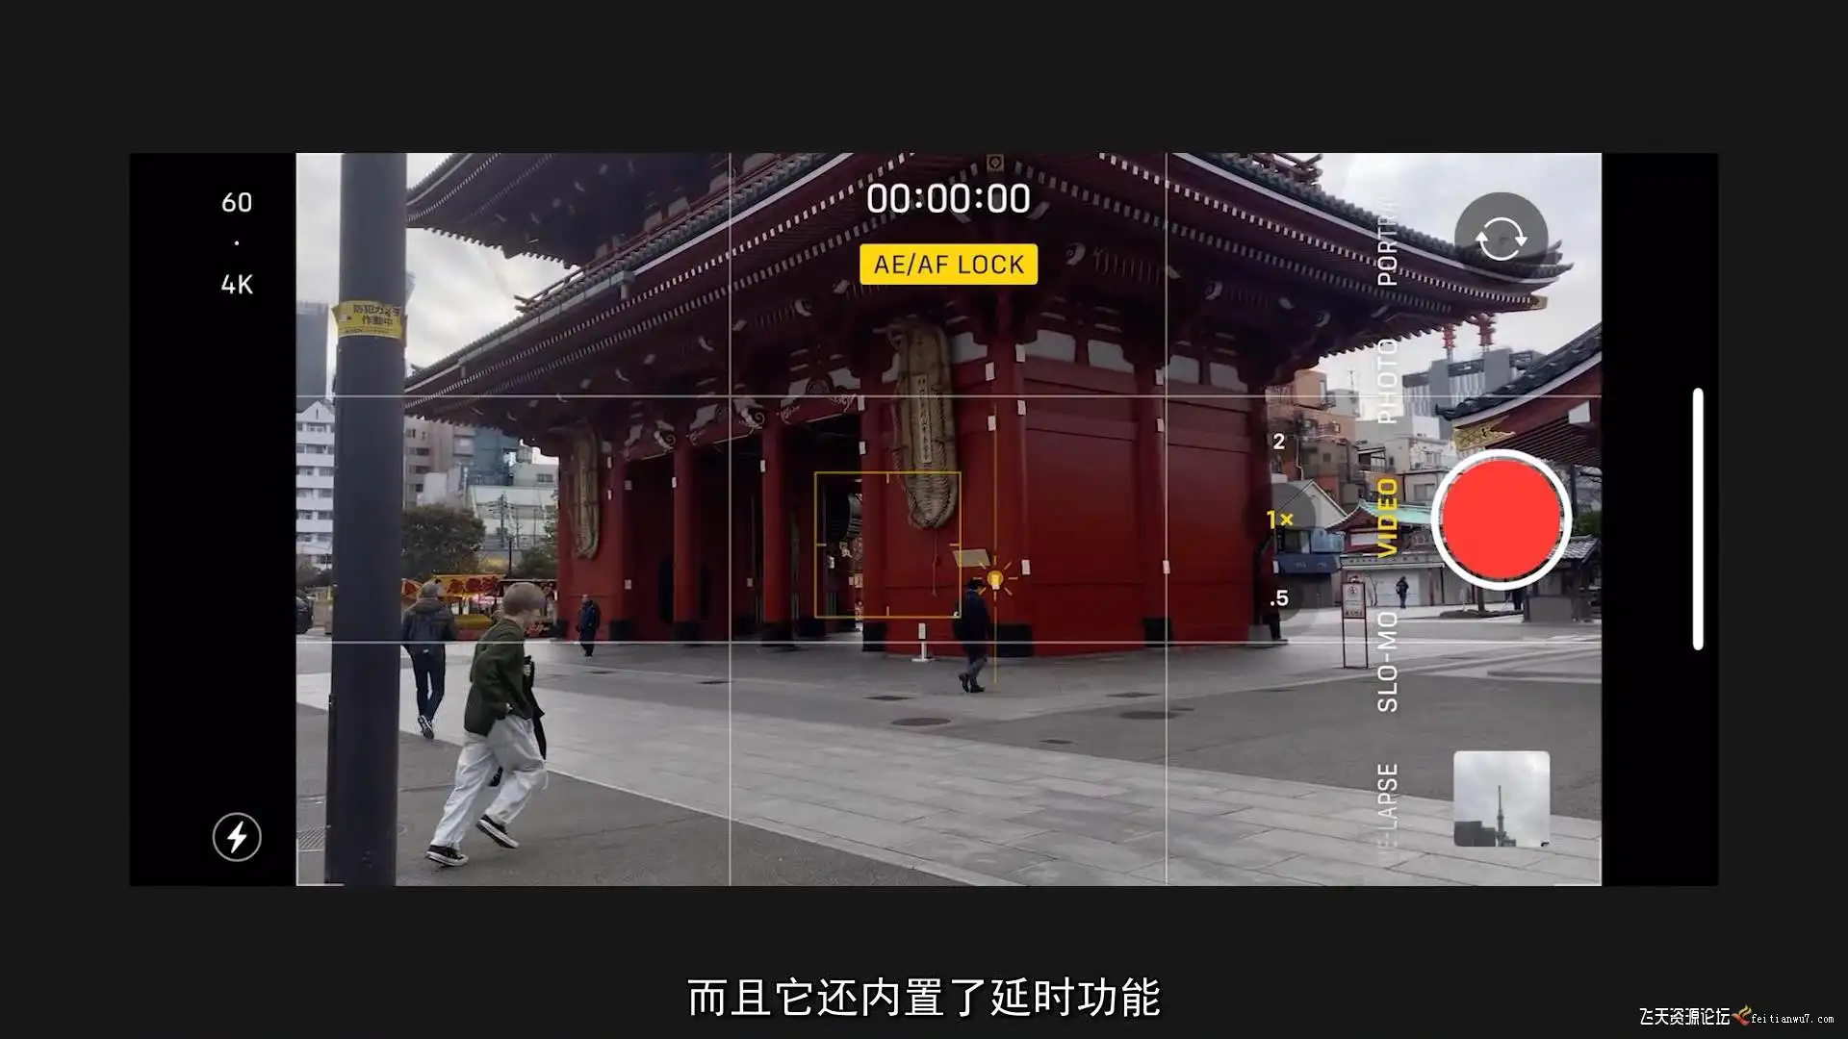
Task: Select the .5 ultra-wide zoom
Action: 1278,598
